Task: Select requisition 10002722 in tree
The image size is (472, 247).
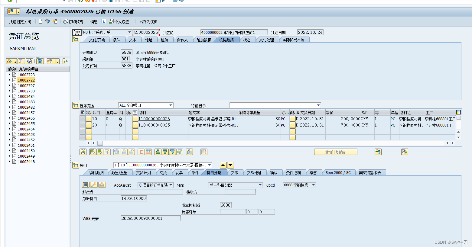Action: (26, 80)
